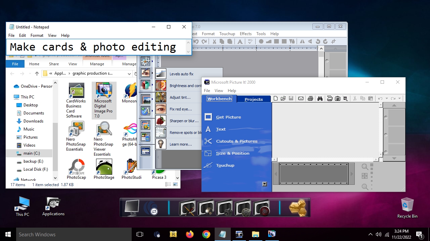Click the New file icon in Picture It! toolbar

coord(276,98)
